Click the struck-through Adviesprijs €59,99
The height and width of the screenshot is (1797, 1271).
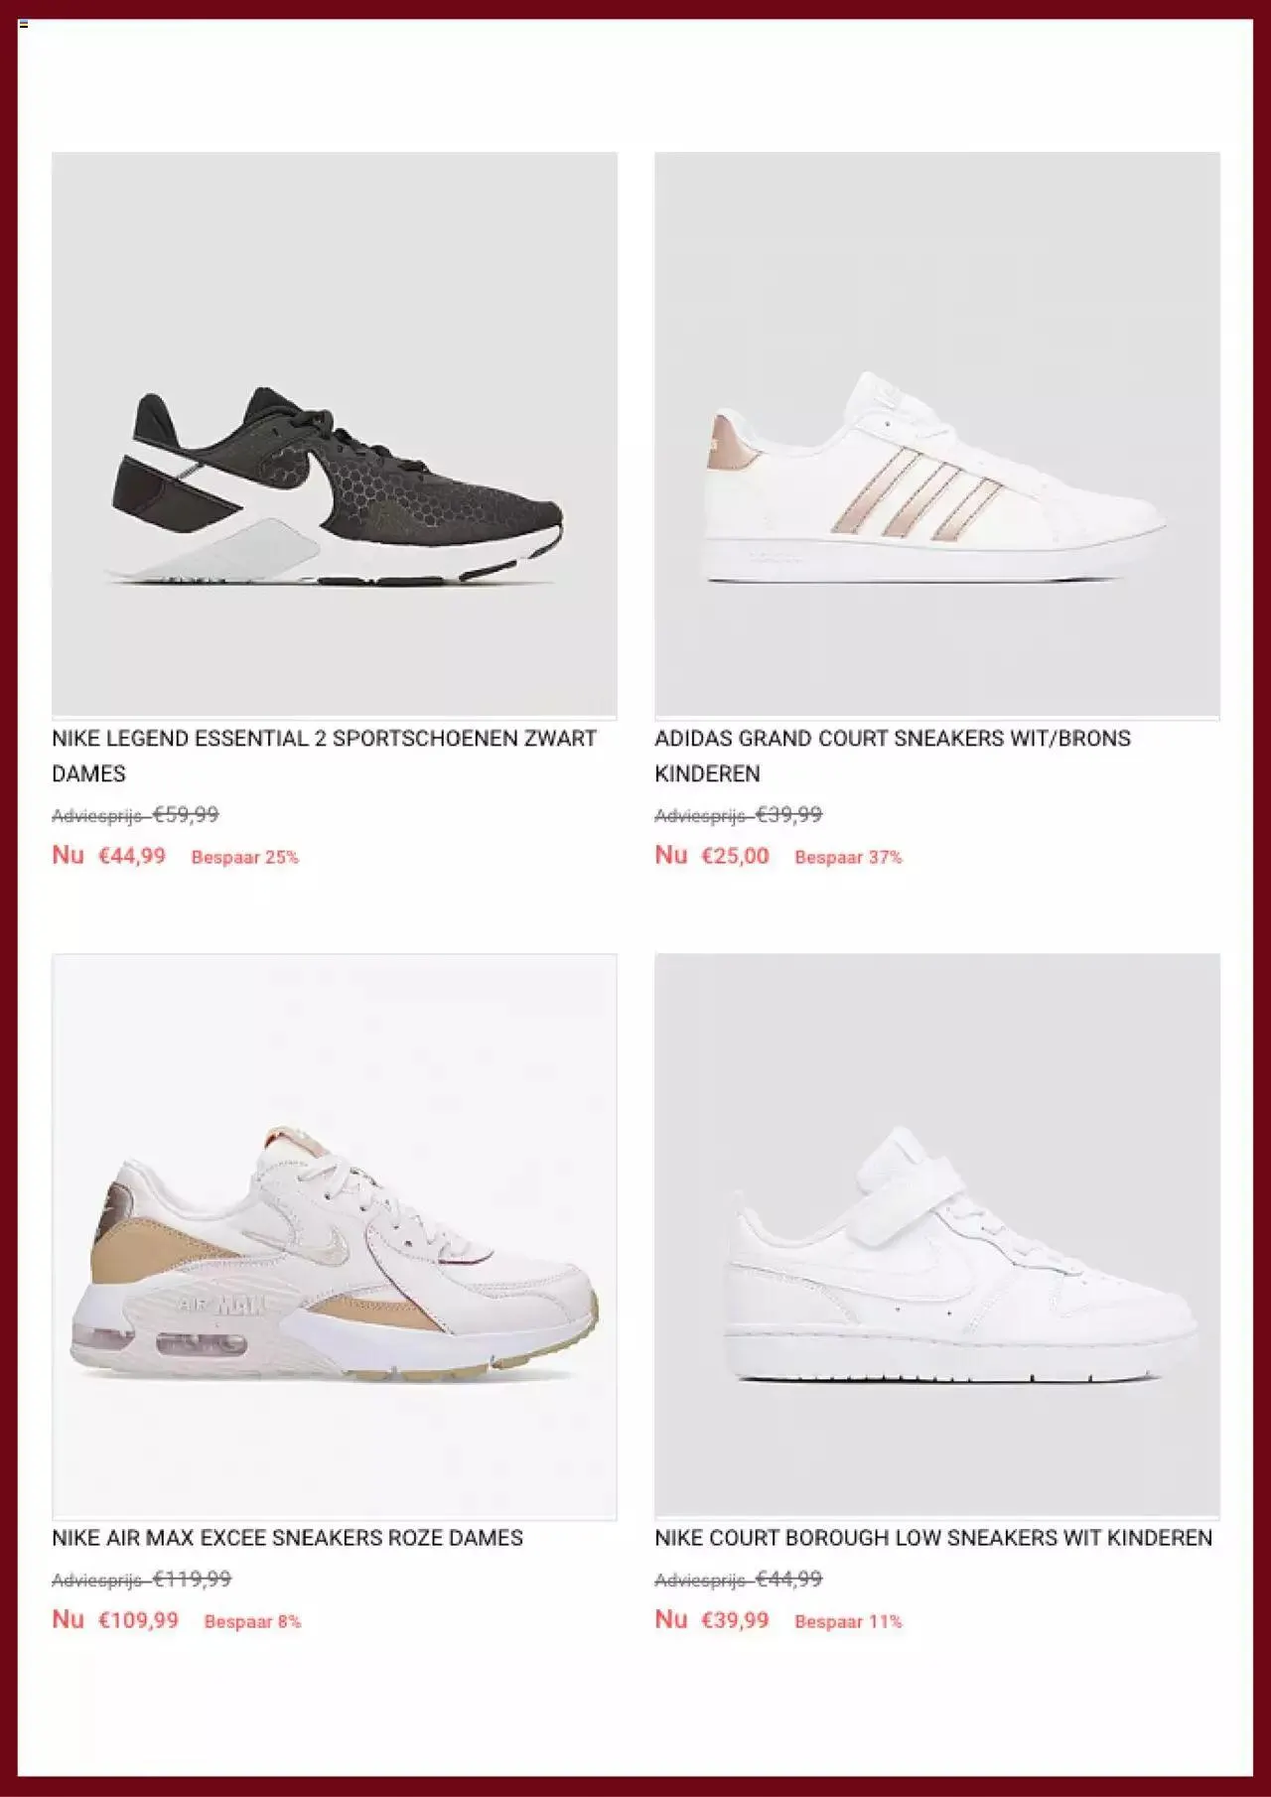pyautogui.click(x=135, y=815)
